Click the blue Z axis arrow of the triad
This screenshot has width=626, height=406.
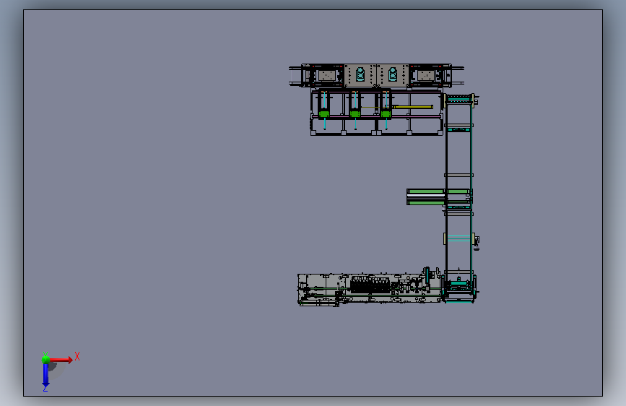coord(45,376)
